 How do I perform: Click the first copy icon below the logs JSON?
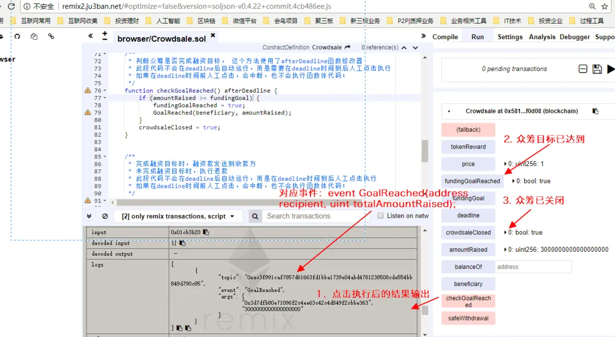(x=179, y=328)
